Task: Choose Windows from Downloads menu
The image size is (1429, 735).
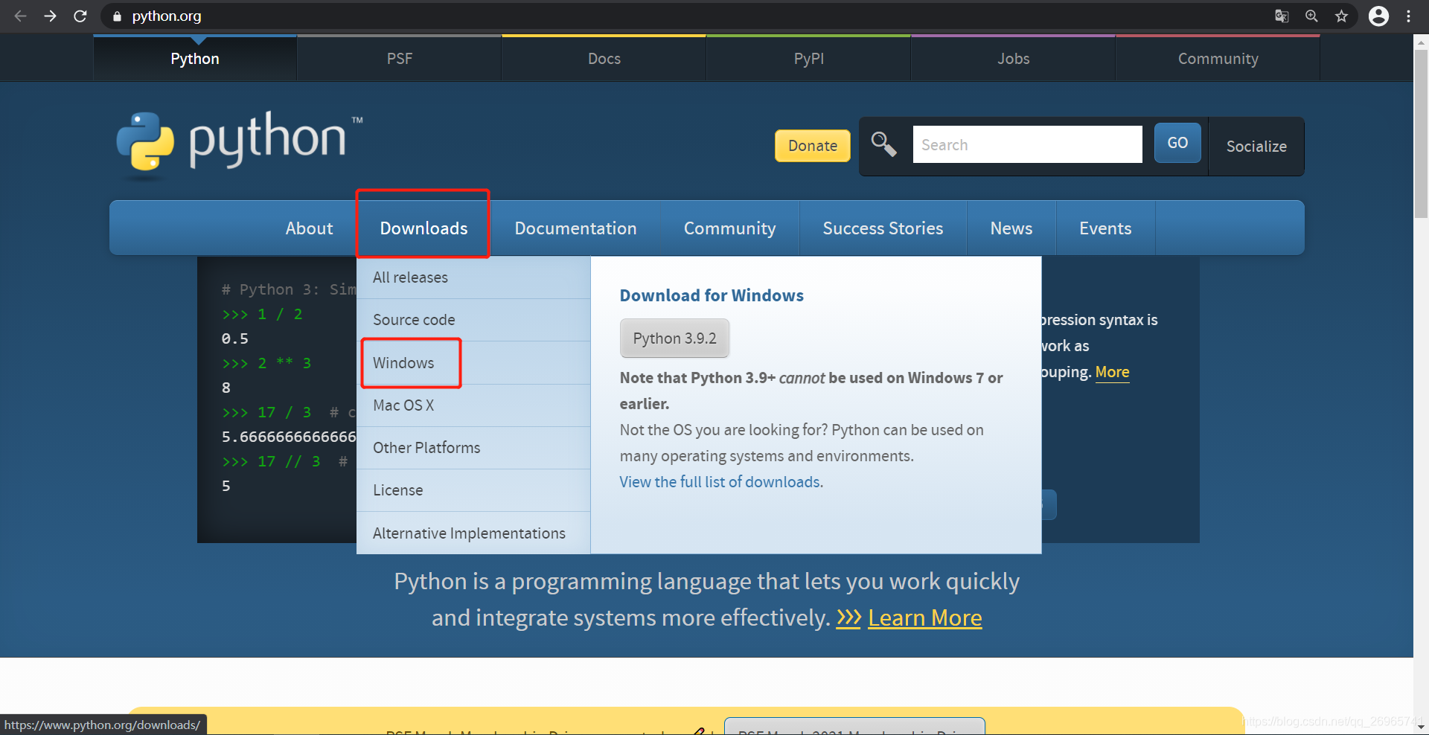Action: (x=473, y=363)
